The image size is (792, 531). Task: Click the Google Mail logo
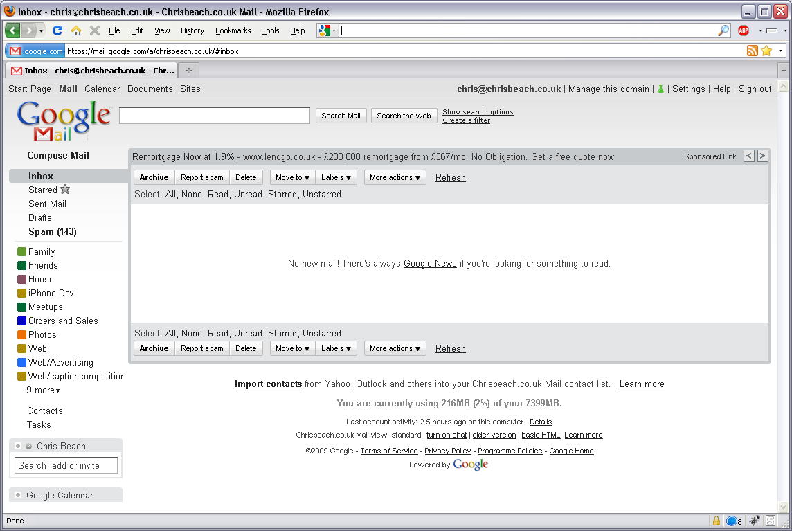coord(64,120)
